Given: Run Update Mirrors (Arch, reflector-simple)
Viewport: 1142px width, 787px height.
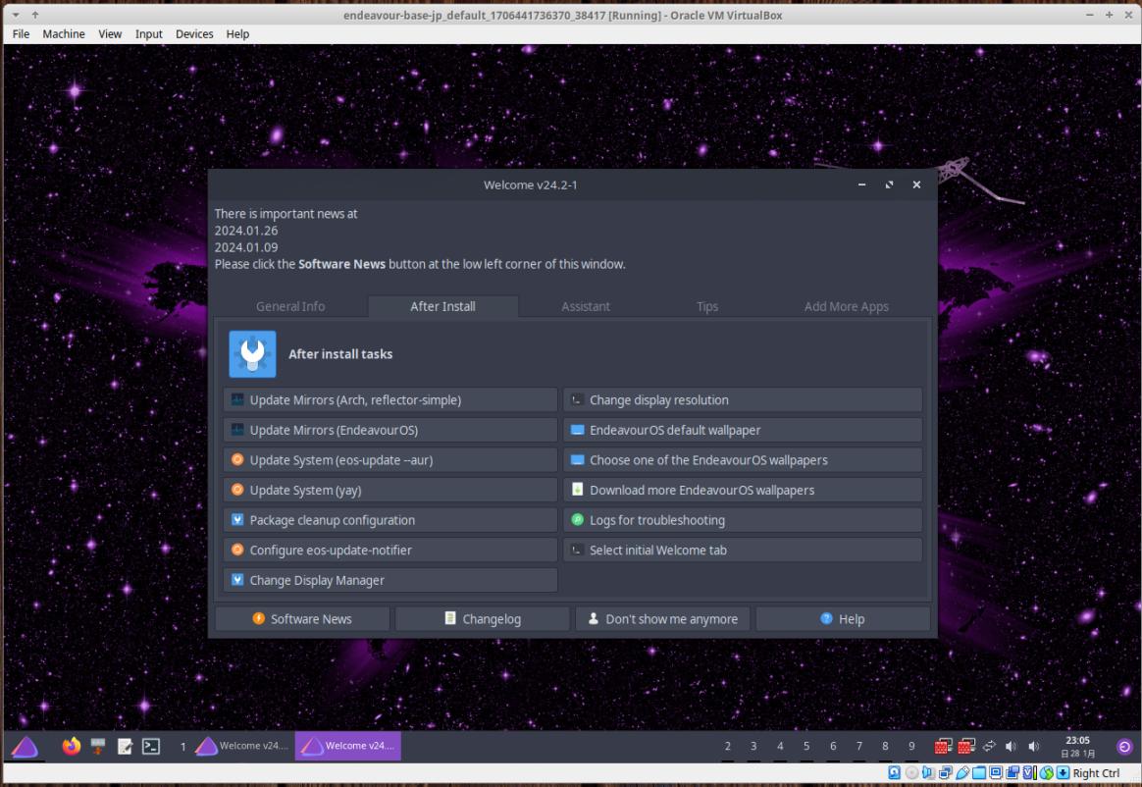Looking at the screenshot, I should pos(390,400).
